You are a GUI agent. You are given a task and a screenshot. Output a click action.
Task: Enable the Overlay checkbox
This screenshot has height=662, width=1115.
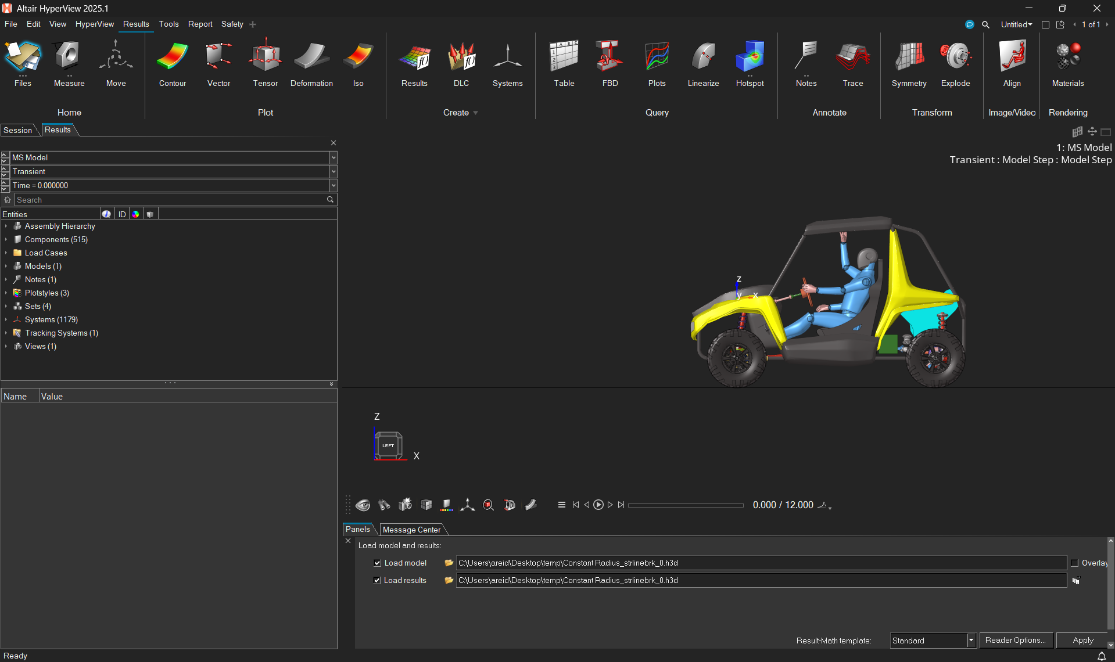tap(1074, 563)
